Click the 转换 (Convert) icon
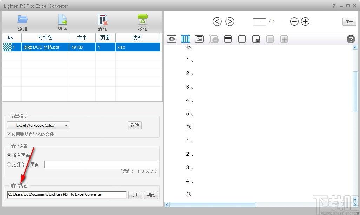360x215 pixels. tap(62, 20)
